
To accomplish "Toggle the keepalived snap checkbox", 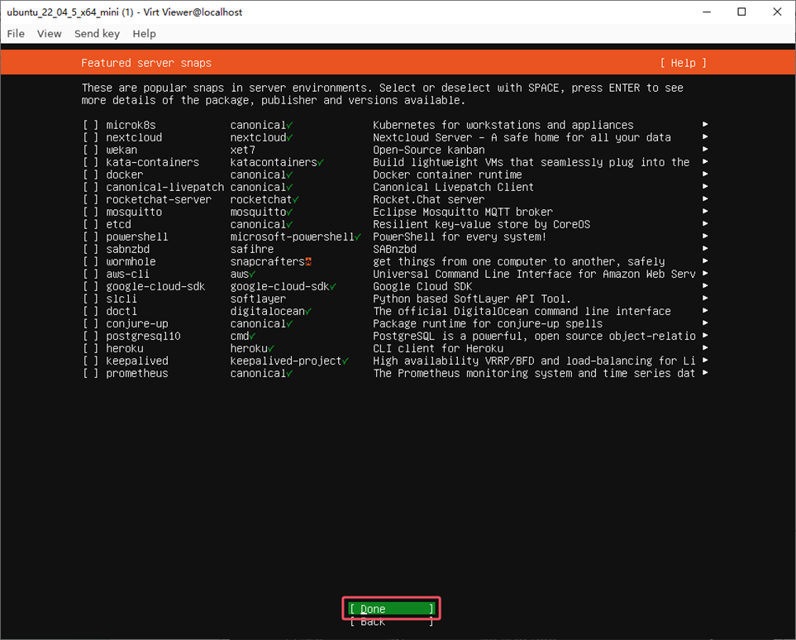I will coord(90,361).
